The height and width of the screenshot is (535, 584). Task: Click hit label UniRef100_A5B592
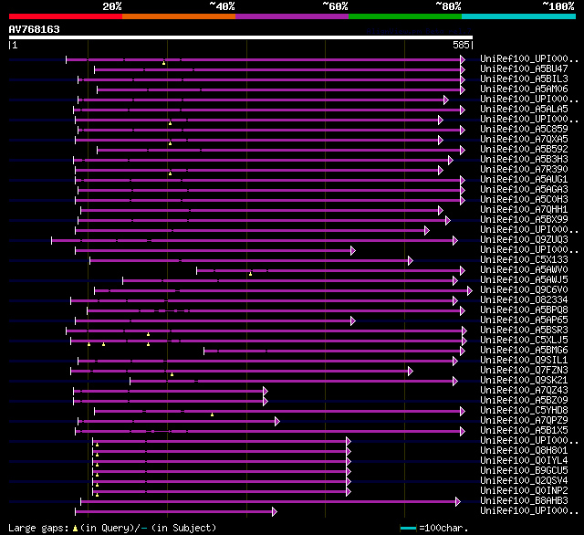524,150
